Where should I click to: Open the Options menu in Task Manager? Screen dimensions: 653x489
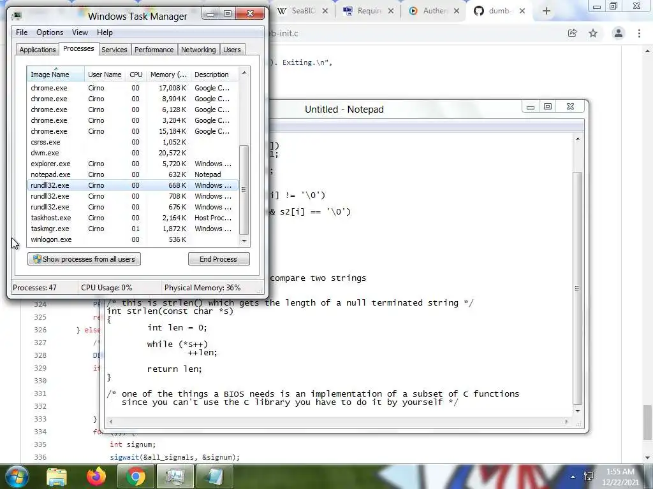pyautogui.click(x=50, y=32)
